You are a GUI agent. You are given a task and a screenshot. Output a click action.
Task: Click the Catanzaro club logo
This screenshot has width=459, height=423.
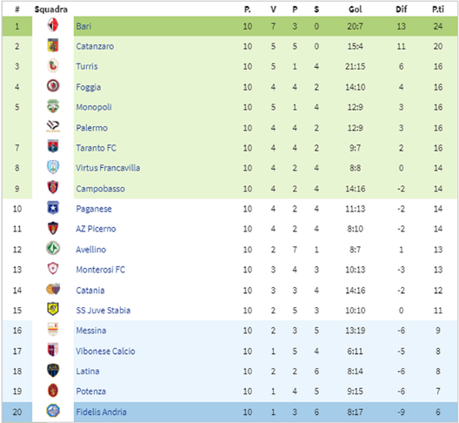[x=53, y=45]
